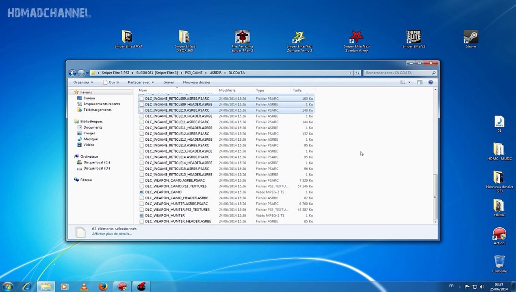
Task: Toggle the preview pane icon
Action: point(419,82)
